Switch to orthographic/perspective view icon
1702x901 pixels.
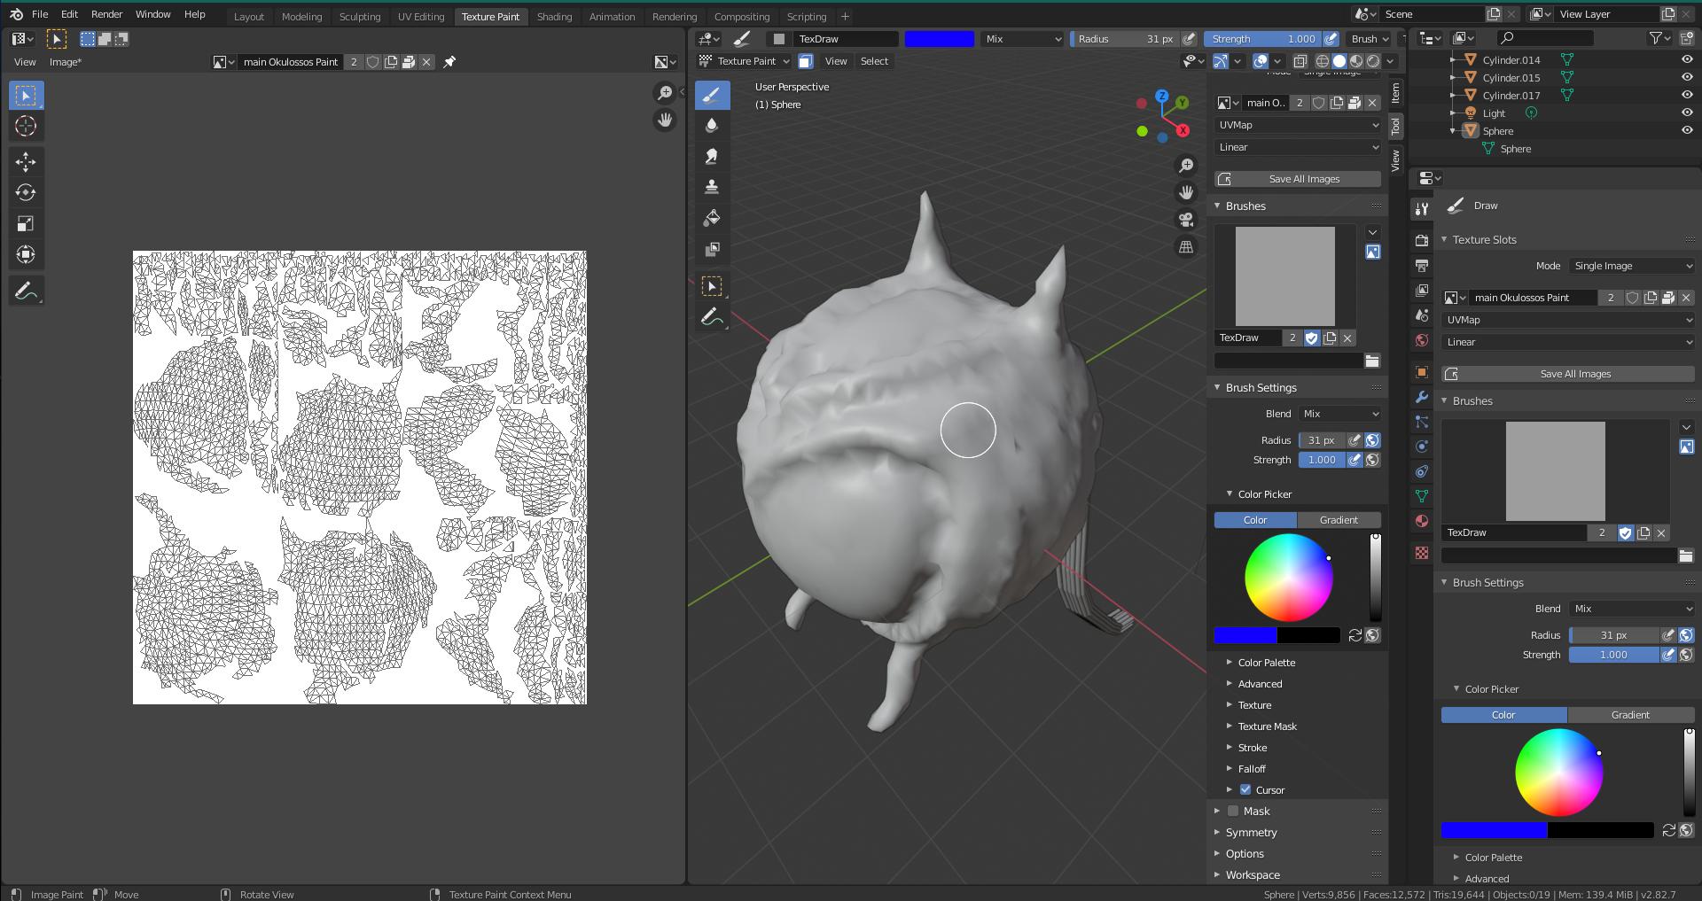1186,248
